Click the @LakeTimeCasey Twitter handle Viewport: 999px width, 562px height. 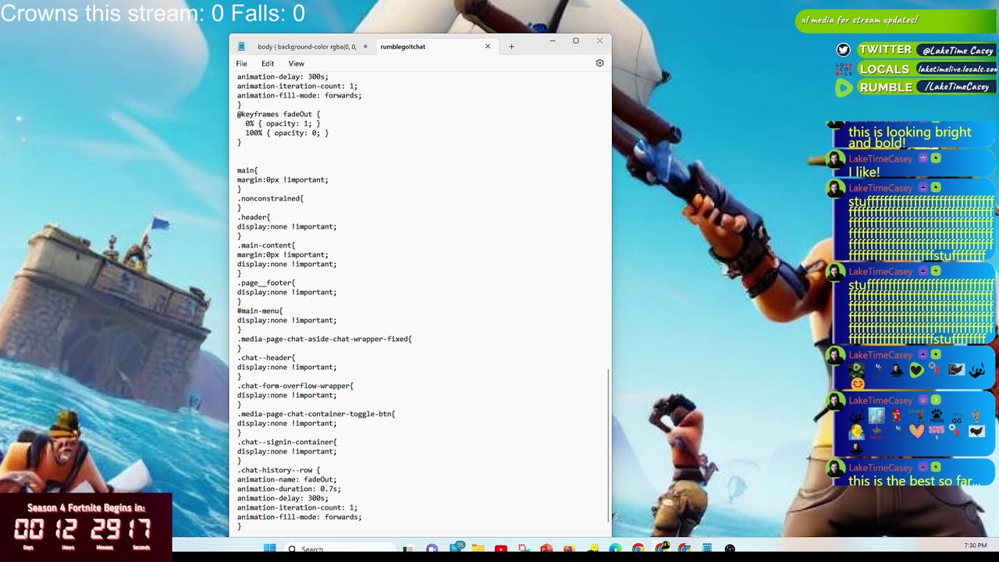click(x=958, y=50)
